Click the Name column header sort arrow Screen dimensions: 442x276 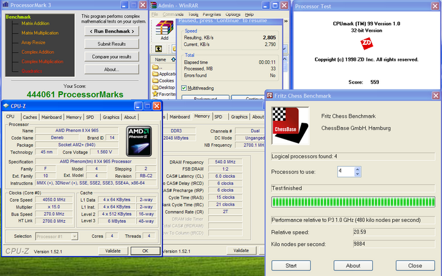pos(173,59)
